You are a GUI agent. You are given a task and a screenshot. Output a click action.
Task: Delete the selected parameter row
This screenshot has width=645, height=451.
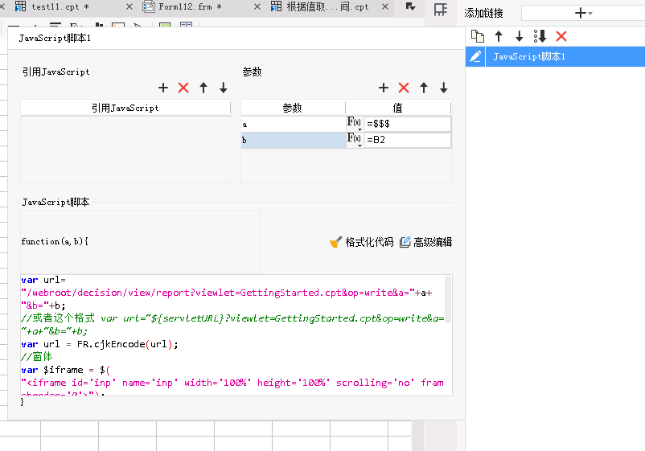(x=404, y=88)
